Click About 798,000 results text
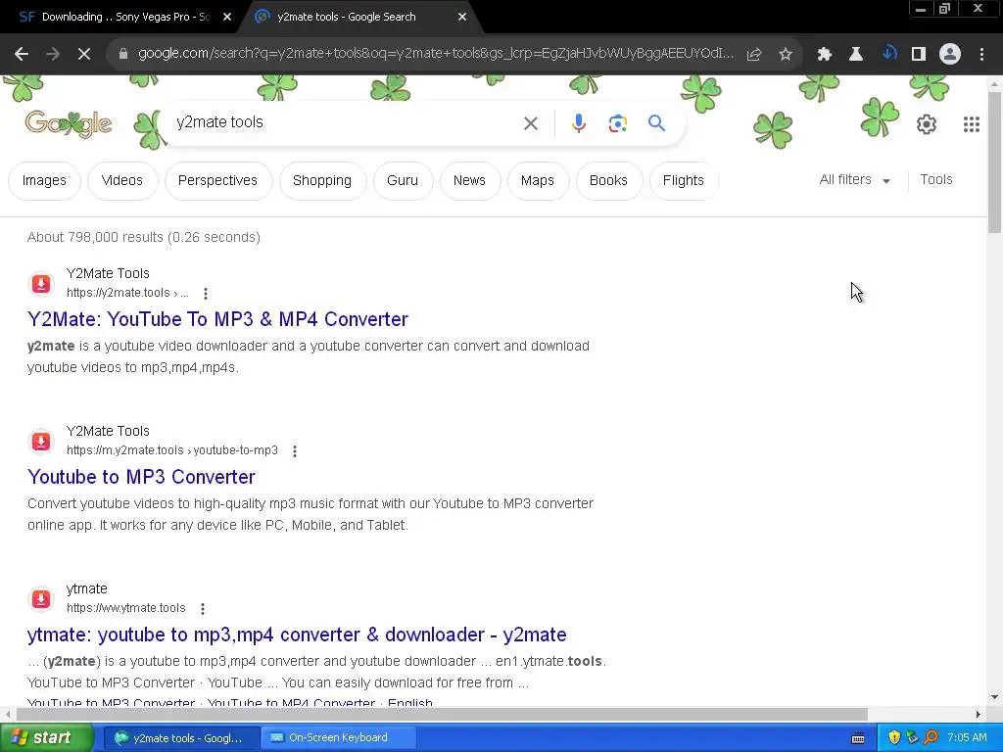 144,237
